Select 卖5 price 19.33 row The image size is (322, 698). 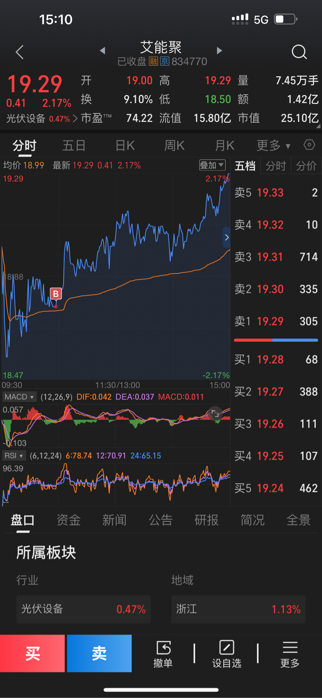[x=276, y=193]
